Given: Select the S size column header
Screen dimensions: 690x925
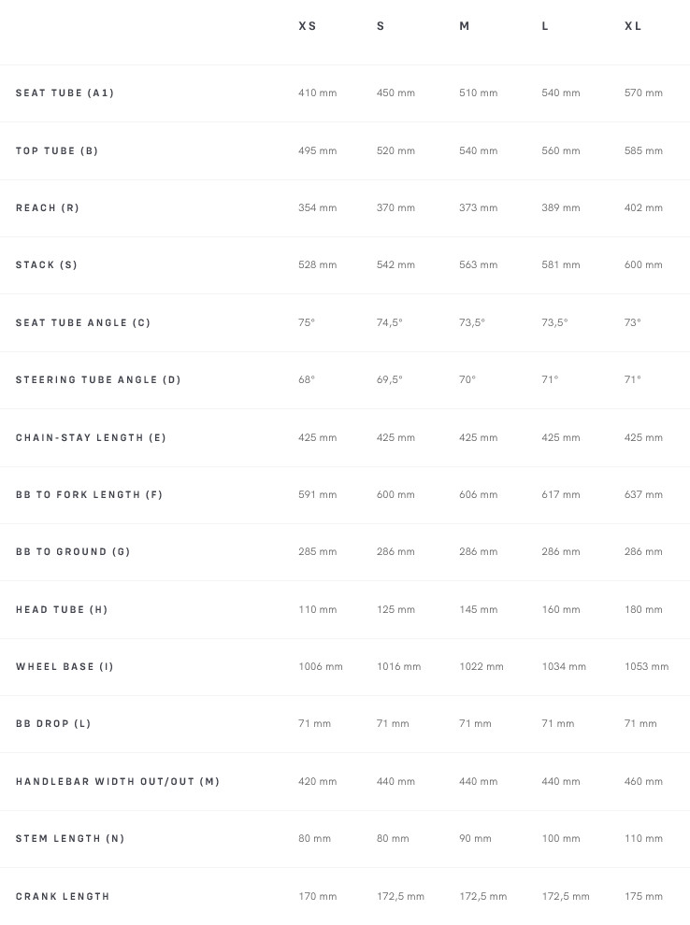Looking at the screenshot, I should 381,26.
